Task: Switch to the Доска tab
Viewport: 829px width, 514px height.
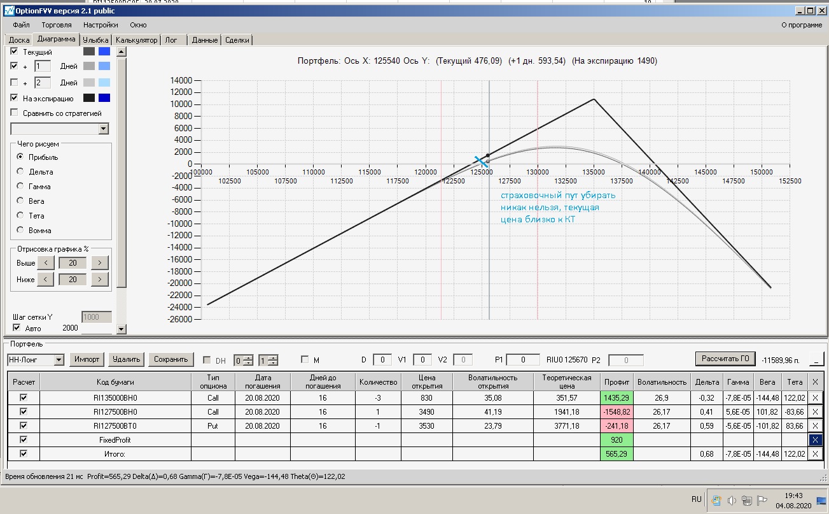Action: (x=19, y=40)
